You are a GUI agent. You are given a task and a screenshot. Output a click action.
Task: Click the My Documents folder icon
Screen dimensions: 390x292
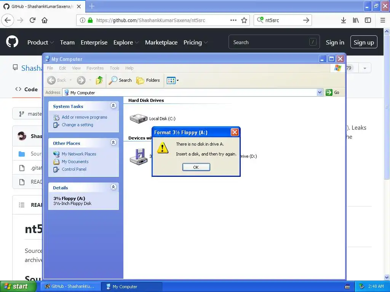(x=56, y=162)
